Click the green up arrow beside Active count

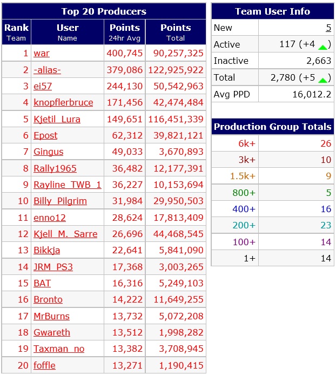(x=322, y=47)
